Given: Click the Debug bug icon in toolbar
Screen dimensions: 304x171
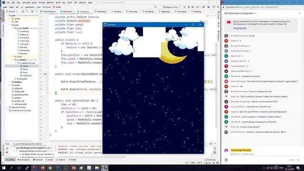Looking at the screenshot, I should pyautogui.click(x=189, y=7).
